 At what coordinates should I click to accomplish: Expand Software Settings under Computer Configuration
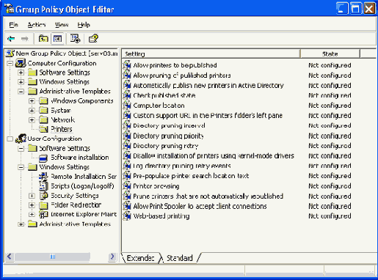click(21, 73)
